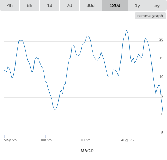Click the Aug '25 axis label

click(127, 140)
